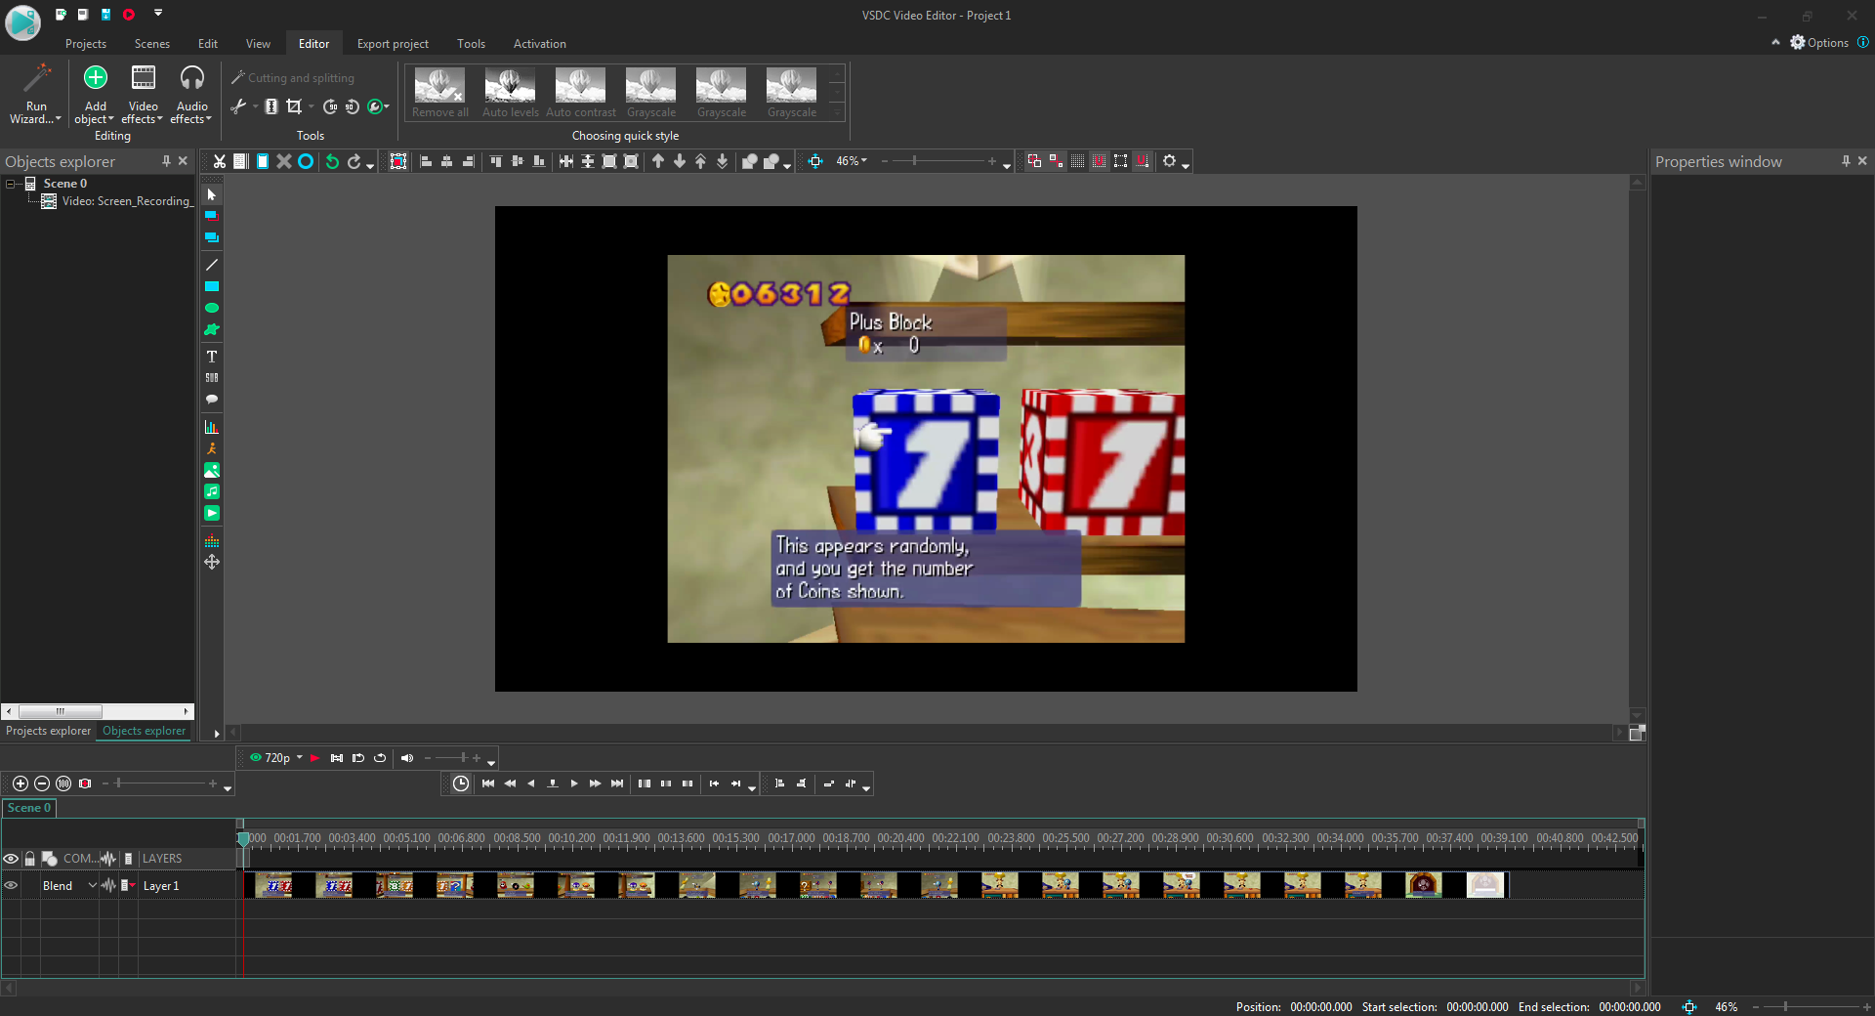Select the Movement tool at toolbar bottom
This screenshot has width=1875, height=1016.
[x=211, y=562]
